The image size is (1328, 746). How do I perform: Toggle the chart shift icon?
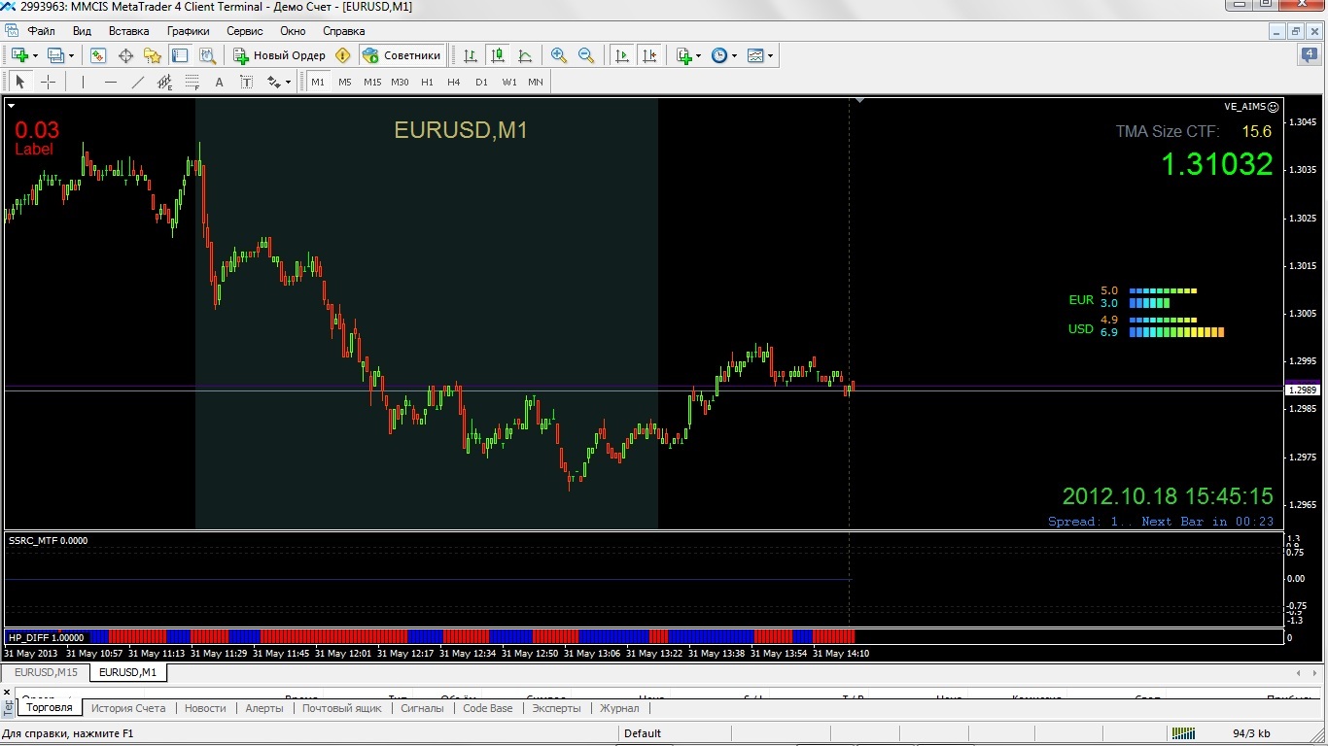(649, 55)
